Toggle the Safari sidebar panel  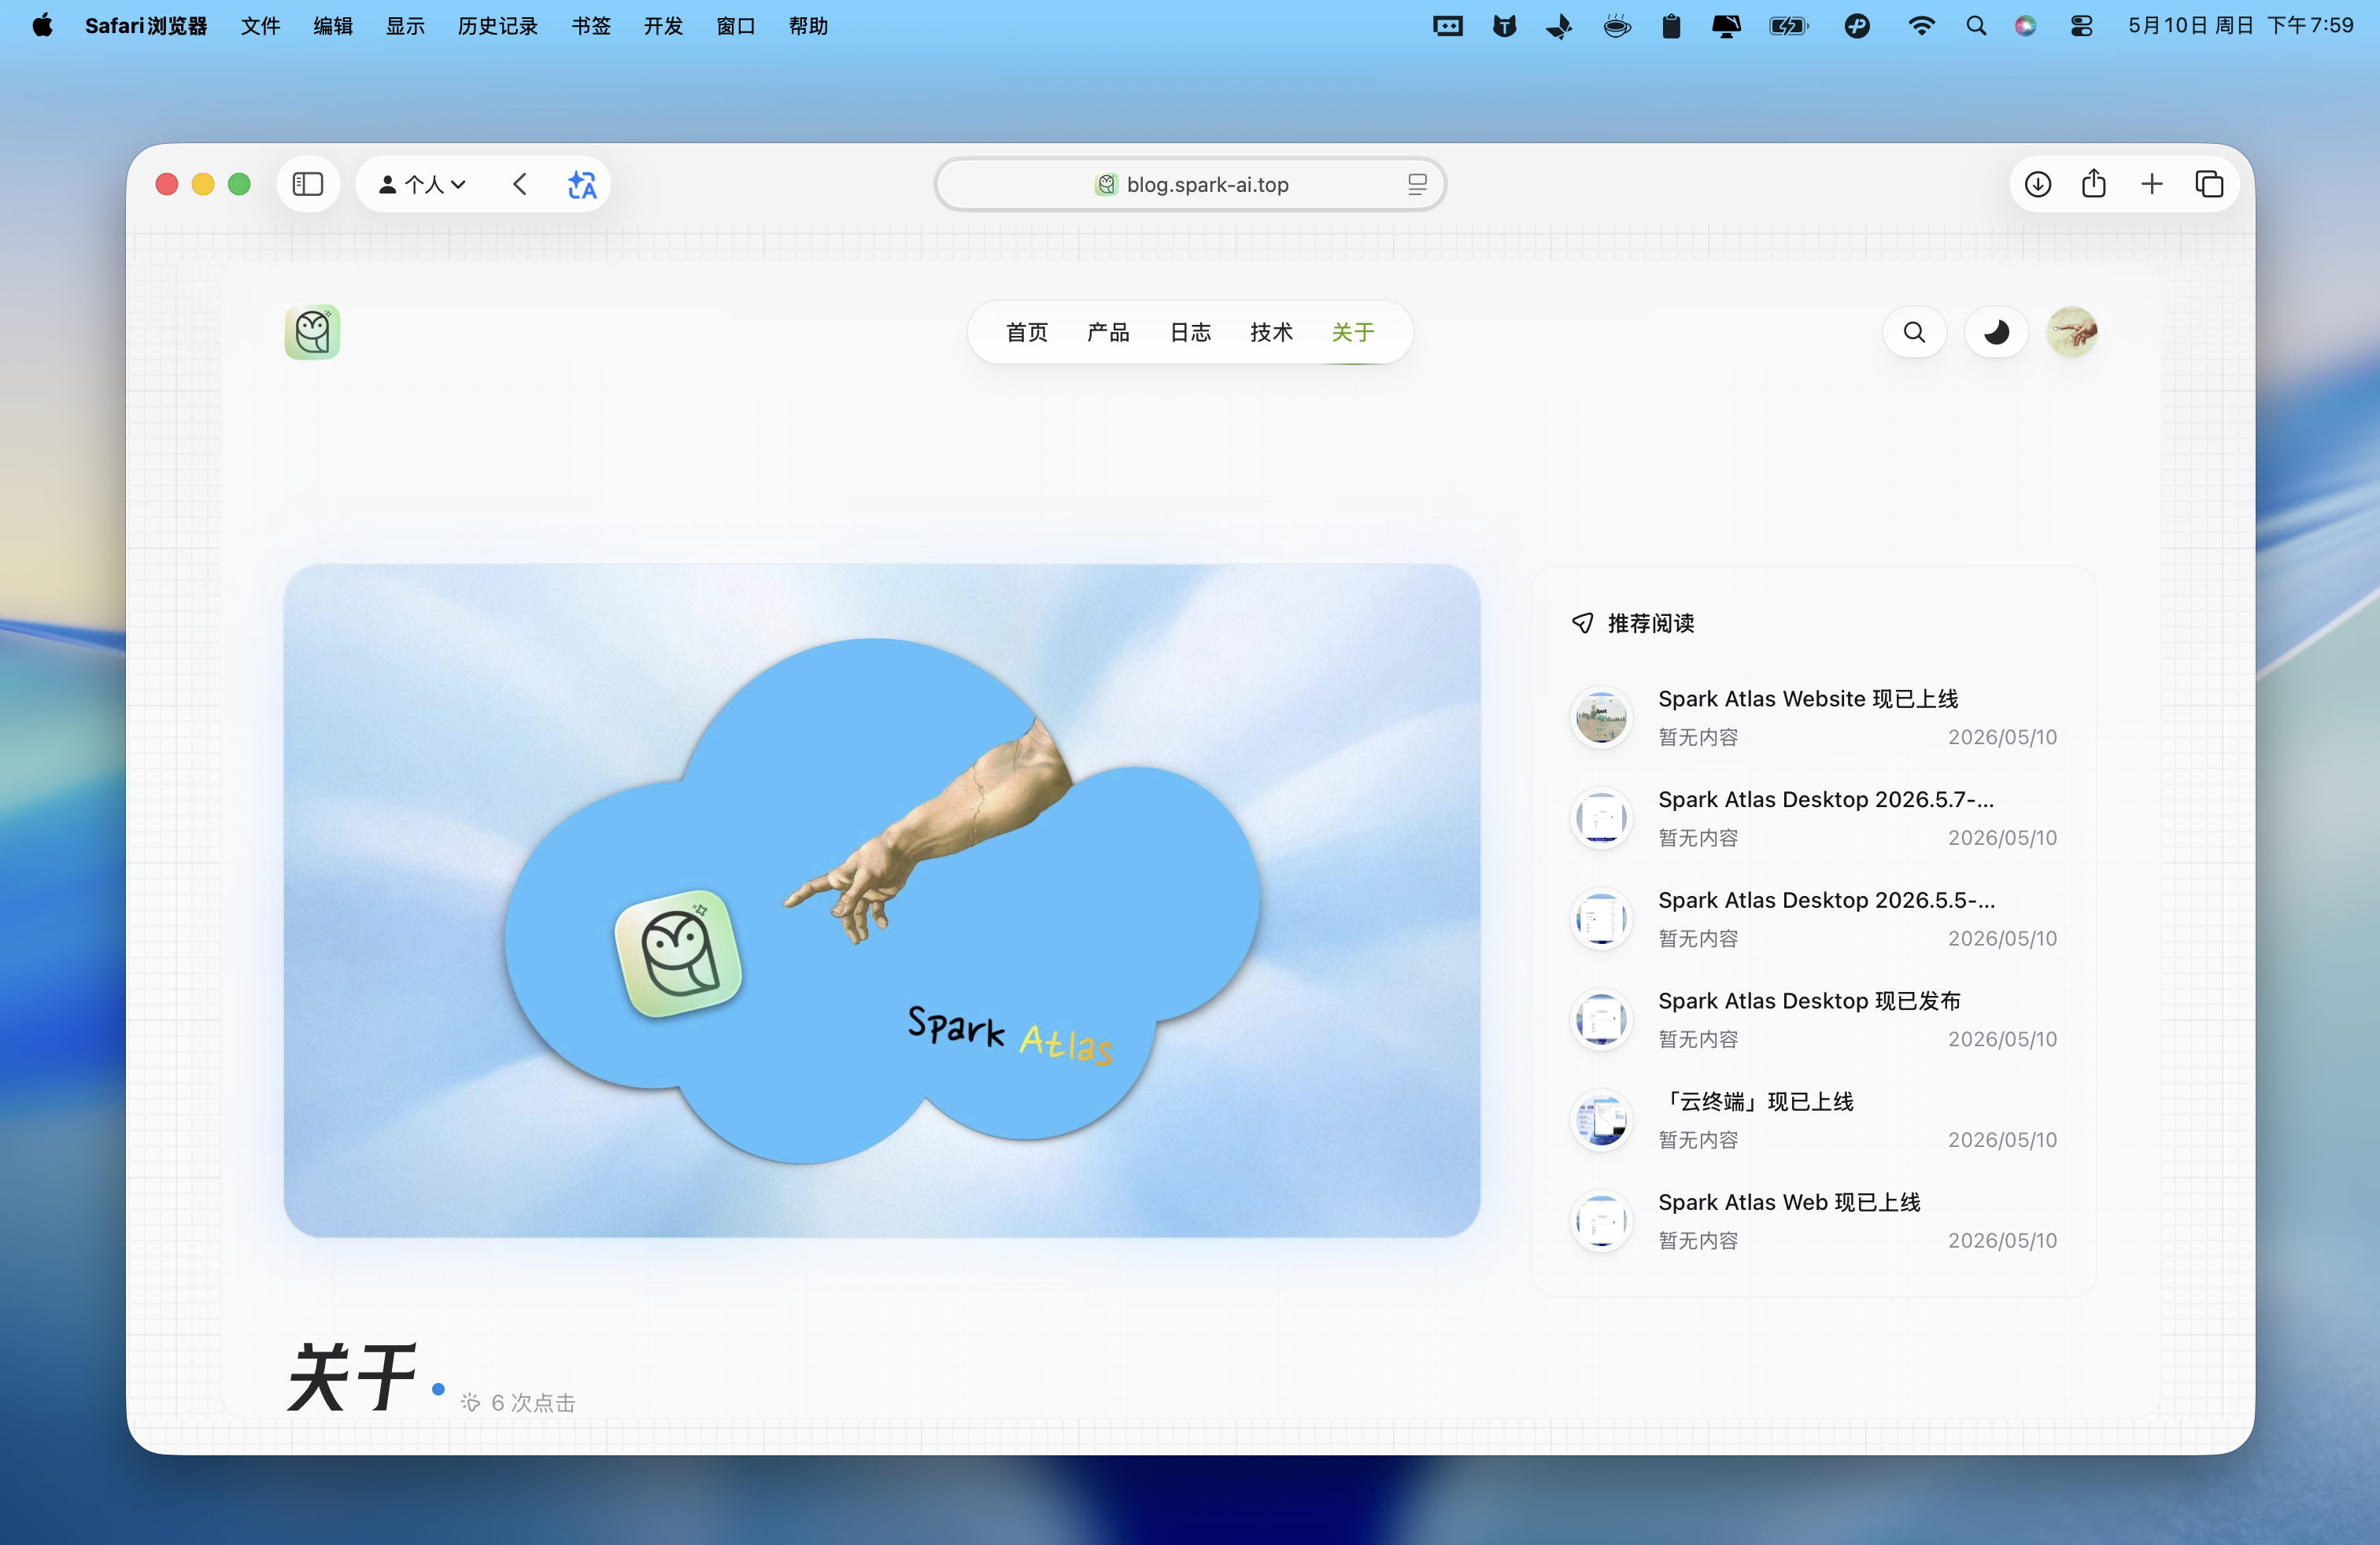coord(308,184)
